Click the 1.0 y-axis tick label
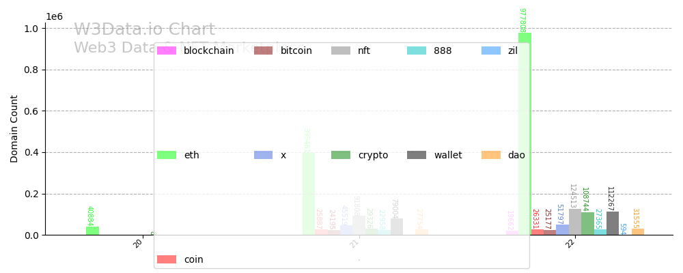 click(x=31, y=29)
